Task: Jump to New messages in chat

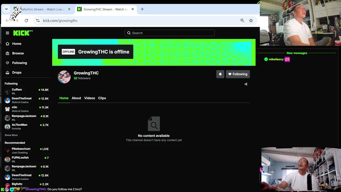Action: tap(297, 53)
